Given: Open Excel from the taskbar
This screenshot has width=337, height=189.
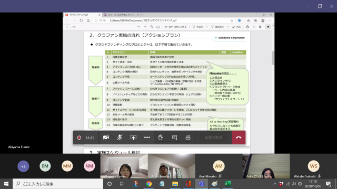Looking at the screenshot, I should coord(227,184).
